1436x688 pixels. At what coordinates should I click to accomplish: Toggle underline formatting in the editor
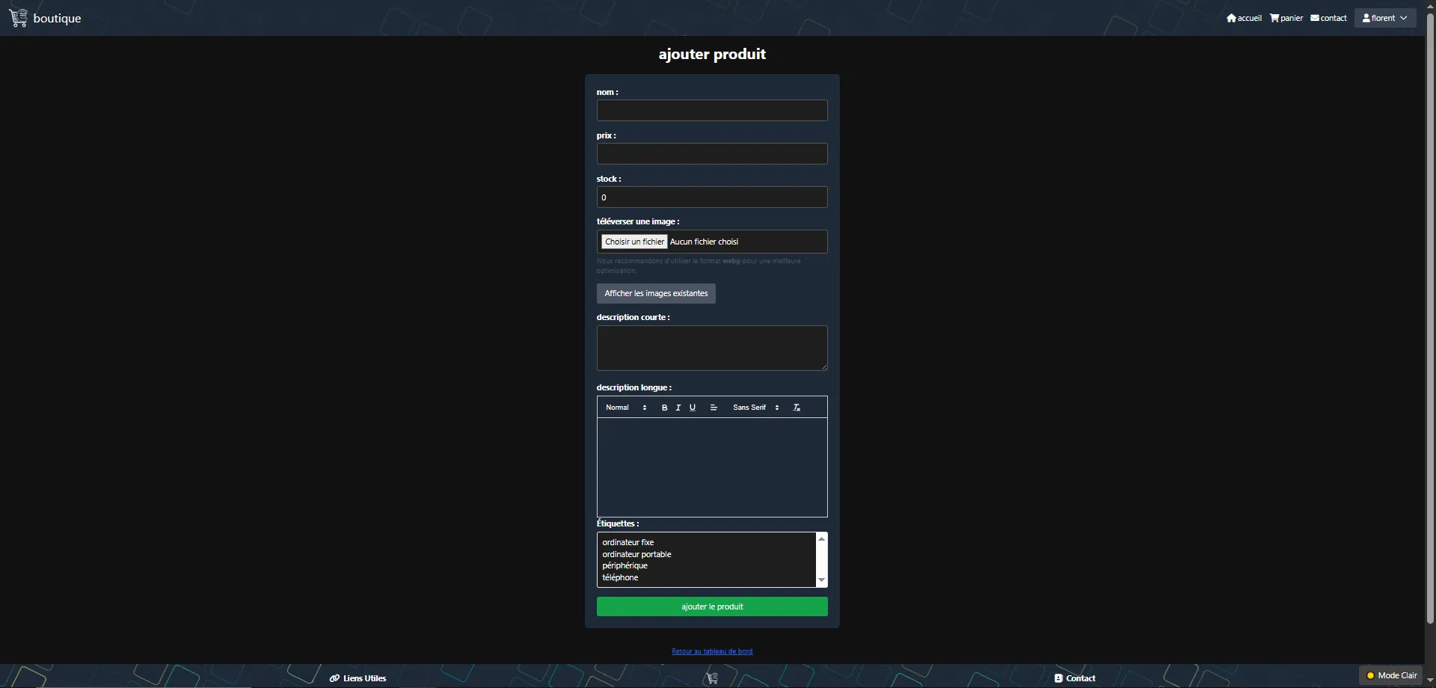pos(693,408)
